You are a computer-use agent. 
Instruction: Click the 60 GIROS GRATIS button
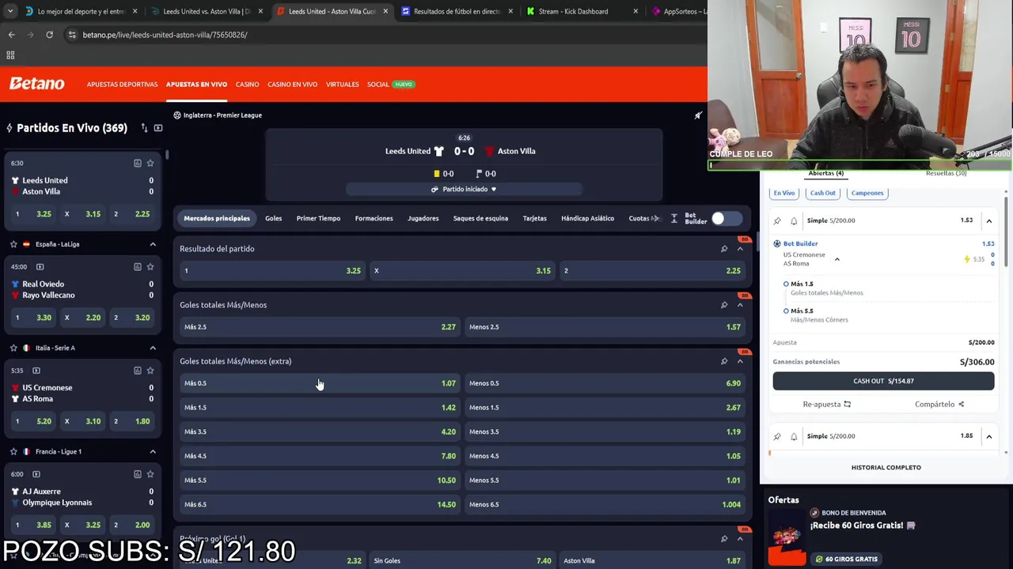(846, 559)
